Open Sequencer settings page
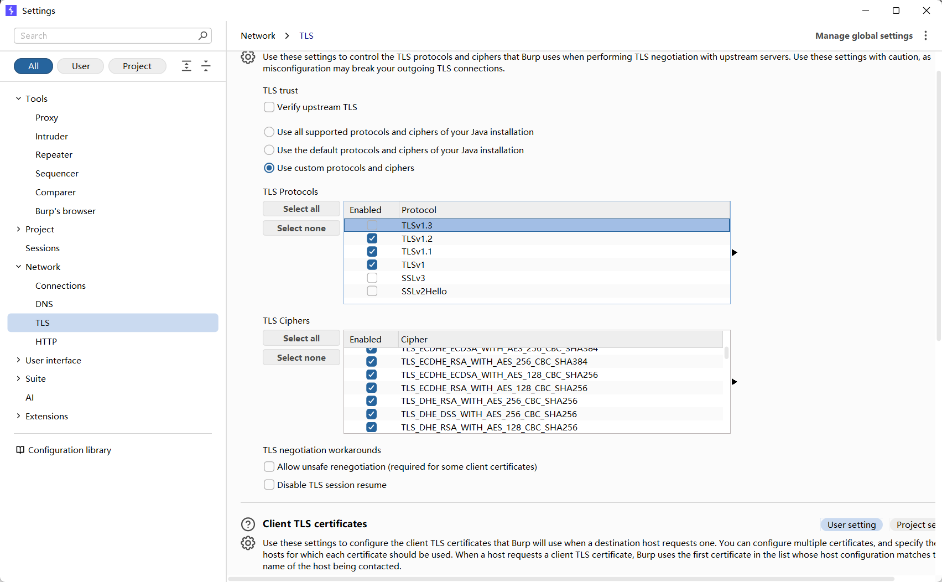The height and width of the screenshot is (582, 942). click(57, 173)
